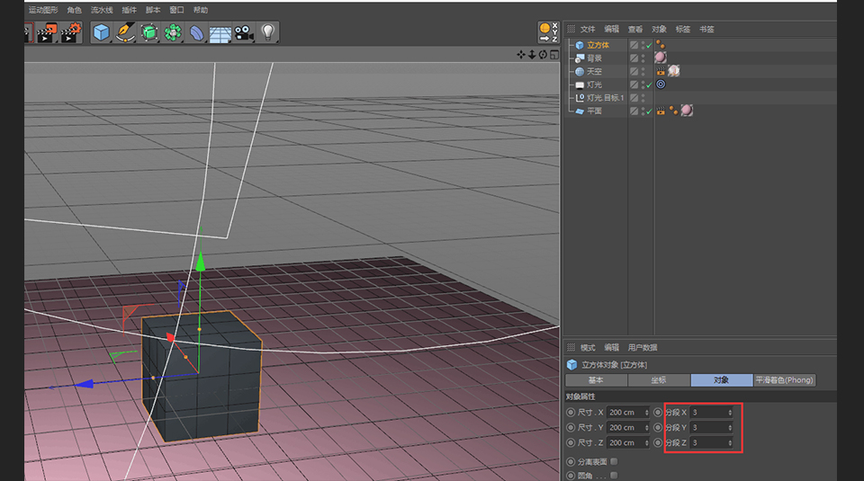This screenshot has height=481, width=864.
Task: Open the green Array/MoGraph generator icon
Action: pos(173,32)
